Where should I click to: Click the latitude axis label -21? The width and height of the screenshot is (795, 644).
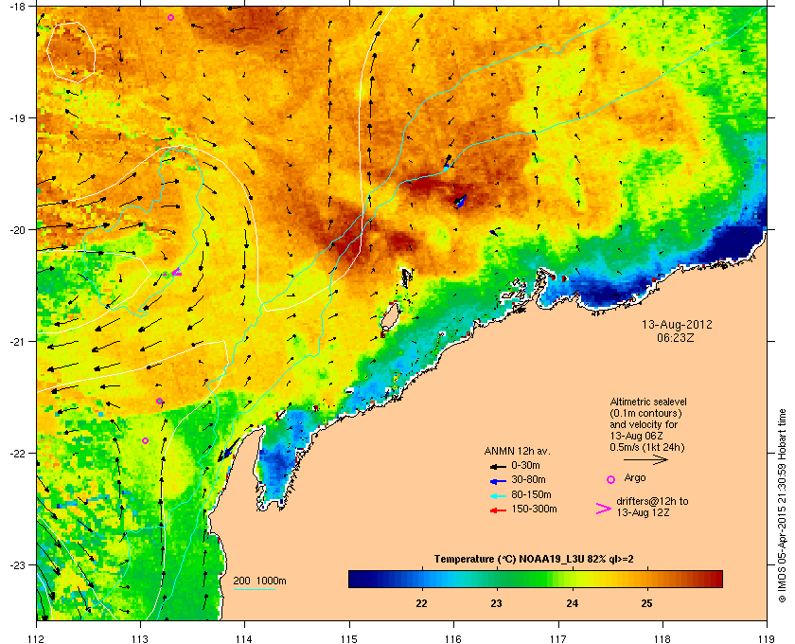pos(18,342)
